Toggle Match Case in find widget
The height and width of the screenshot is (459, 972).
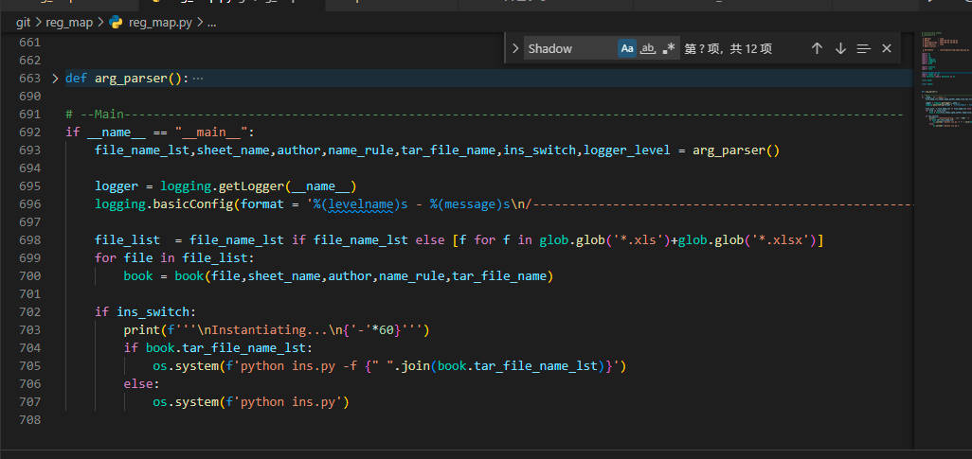(x=627, y=48)
